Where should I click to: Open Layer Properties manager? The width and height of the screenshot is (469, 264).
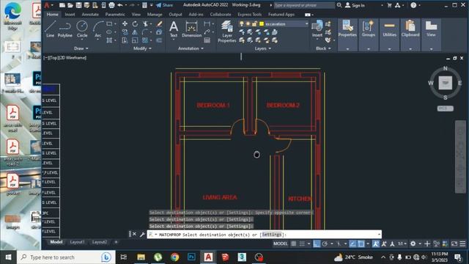tap(227, 32)
